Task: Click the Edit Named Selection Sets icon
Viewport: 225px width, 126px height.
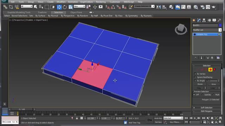Action: click(x=130, y=7)
